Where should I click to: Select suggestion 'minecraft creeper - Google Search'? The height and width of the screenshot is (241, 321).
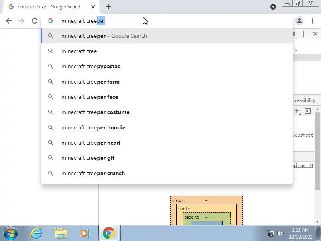pyautogui.click(x=167, y=36)
